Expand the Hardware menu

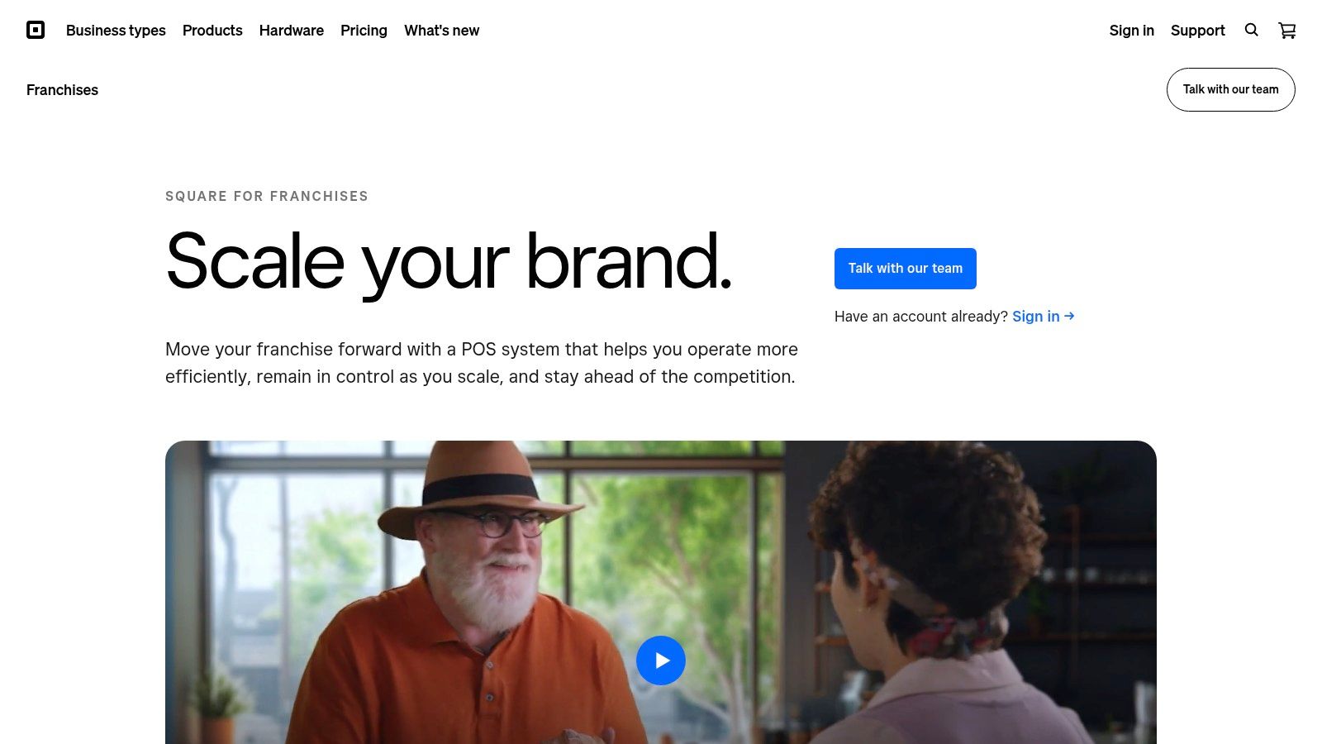coord(292,31)
